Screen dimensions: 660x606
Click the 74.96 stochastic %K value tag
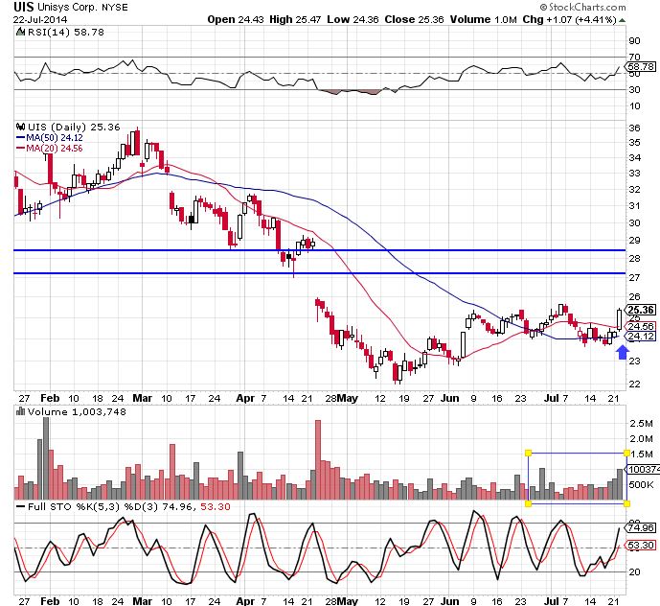(x=642, y=527)
